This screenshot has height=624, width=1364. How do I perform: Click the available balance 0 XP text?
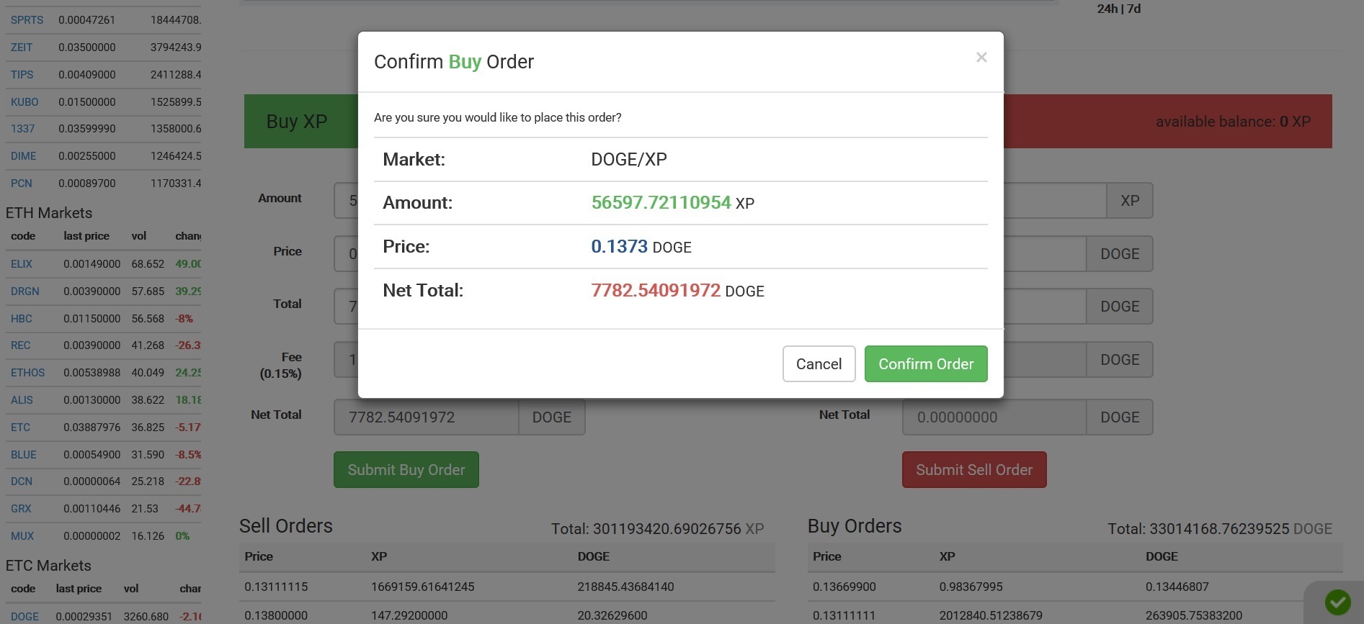pyautogui.click(x=1233, y=122)
